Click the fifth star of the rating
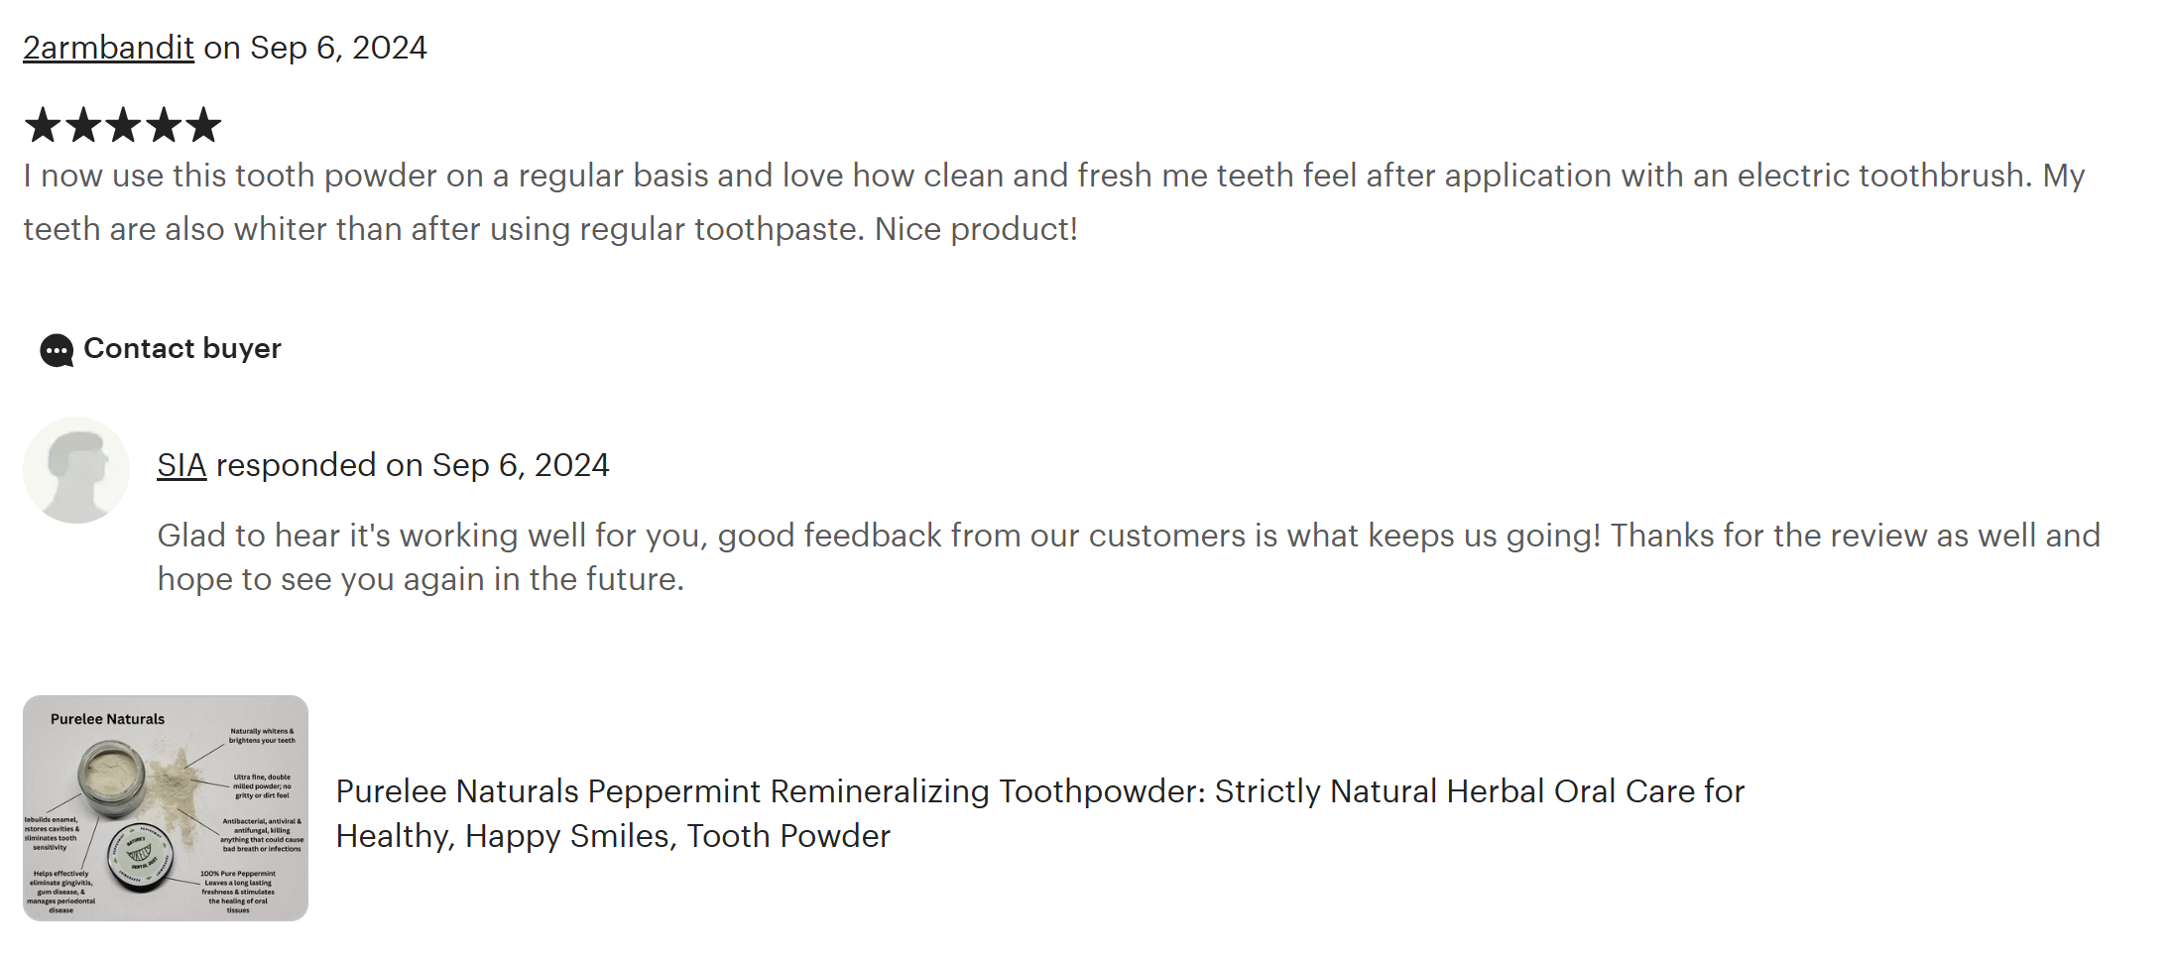 pyautogui.click(x=203, y=125)
